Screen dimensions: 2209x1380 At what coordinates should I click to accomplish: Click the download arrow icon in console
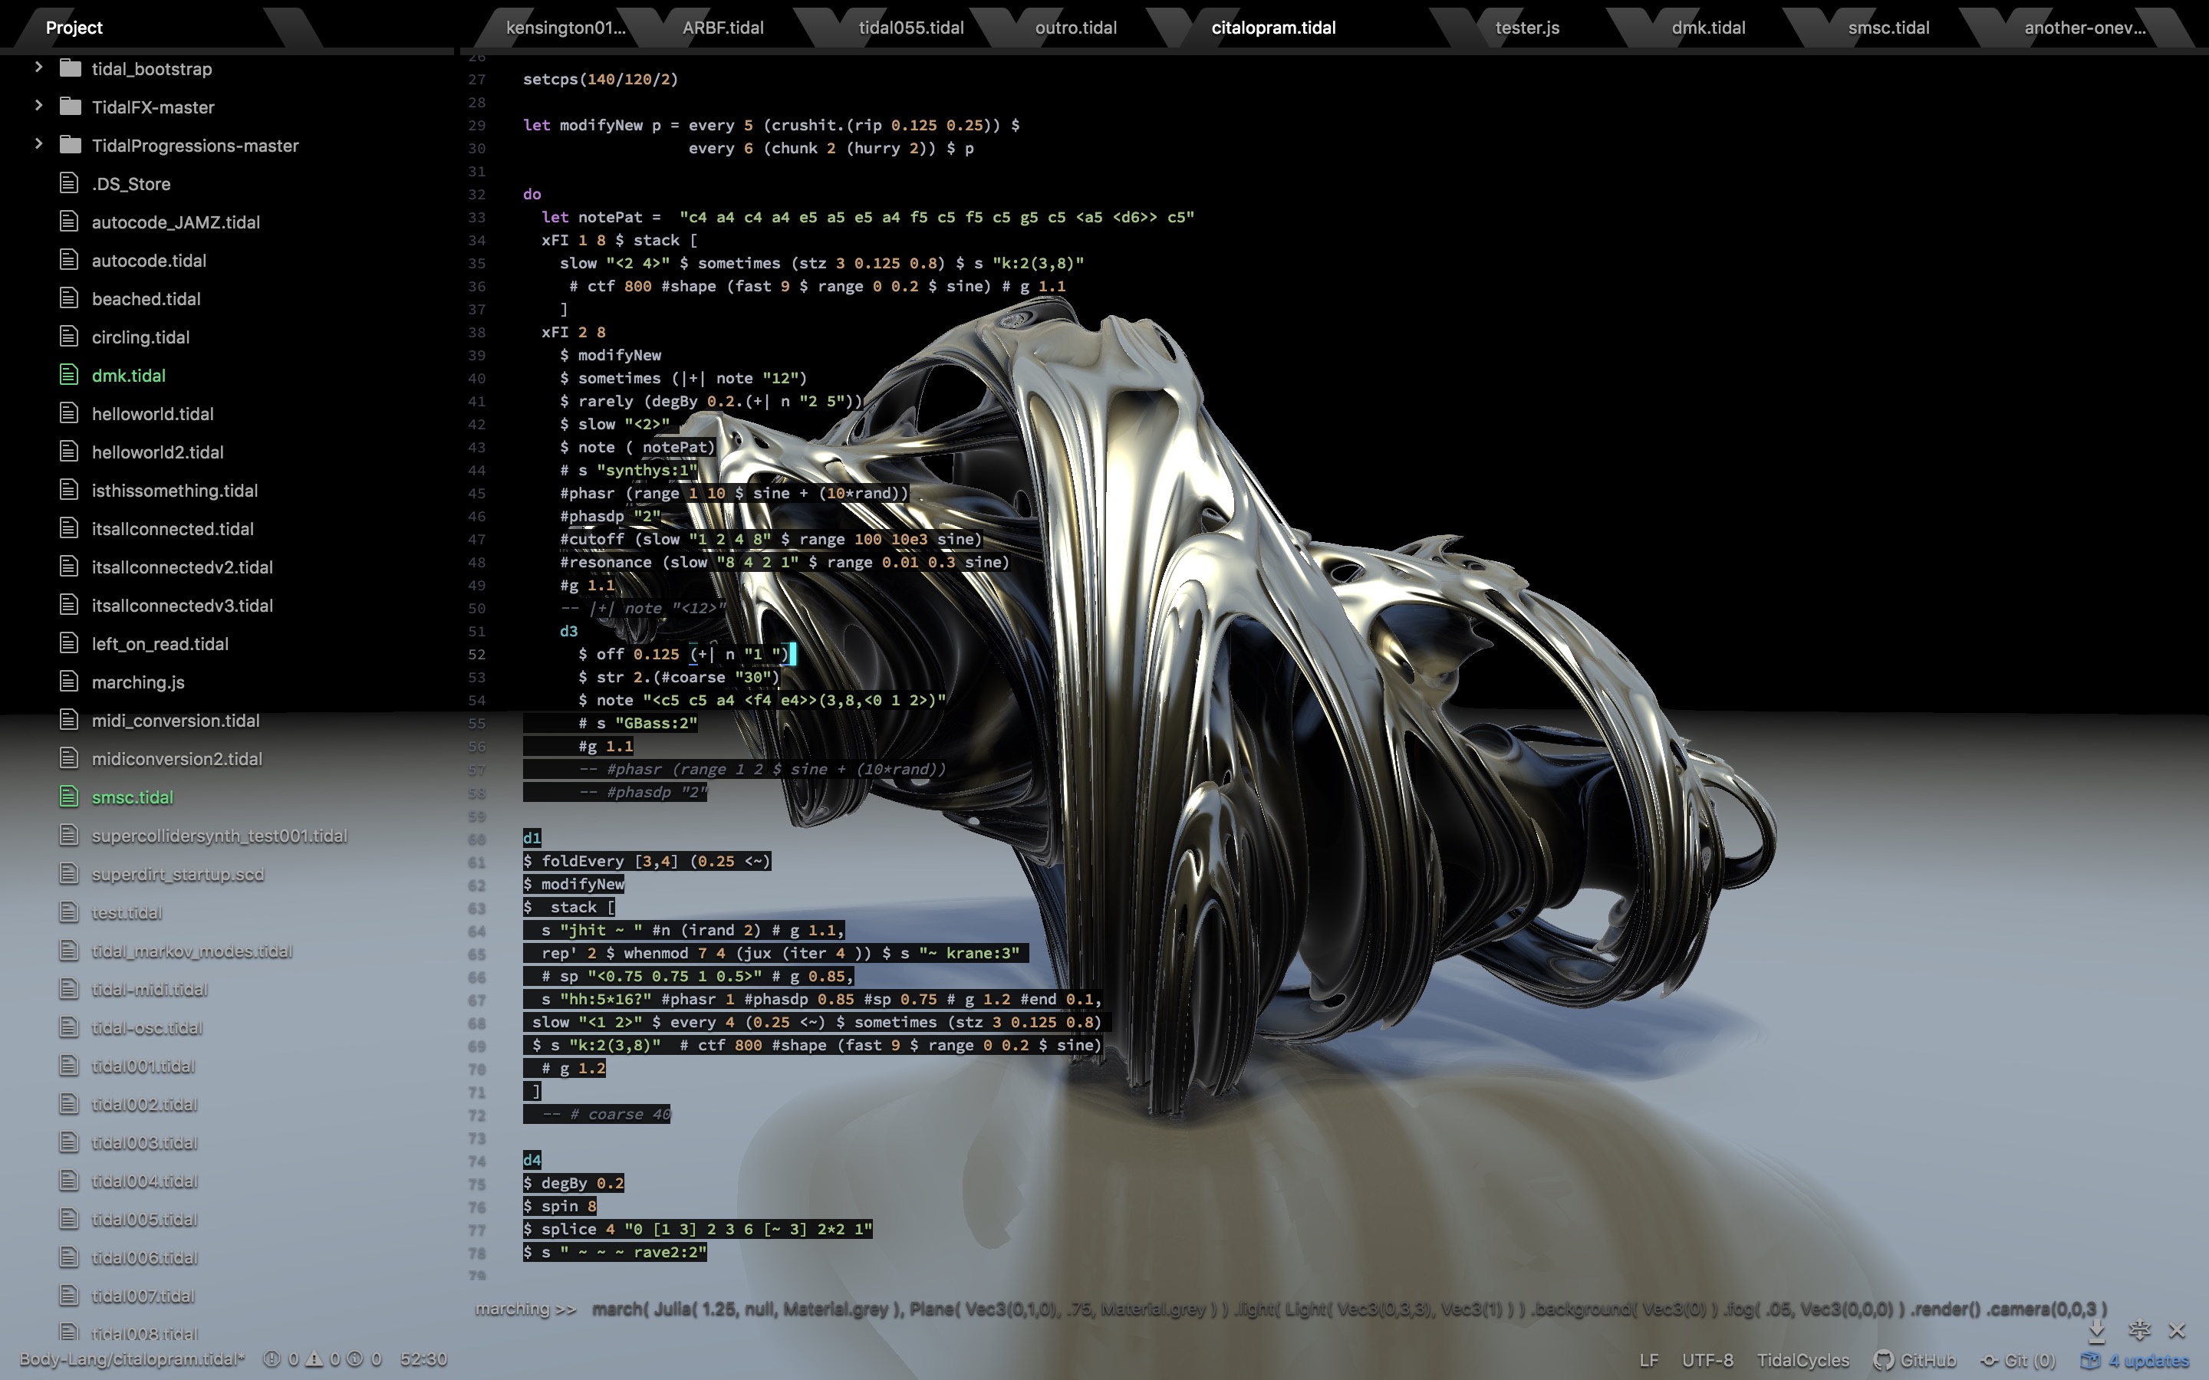tap(2097, 1331)
